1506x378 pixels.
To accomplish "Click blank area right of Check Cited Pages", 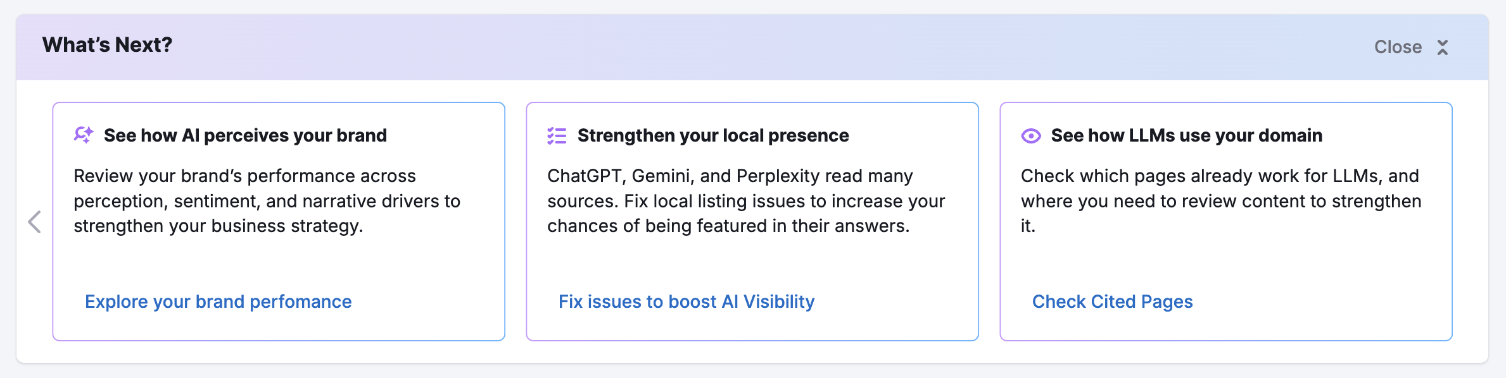I will [1317, 302].
